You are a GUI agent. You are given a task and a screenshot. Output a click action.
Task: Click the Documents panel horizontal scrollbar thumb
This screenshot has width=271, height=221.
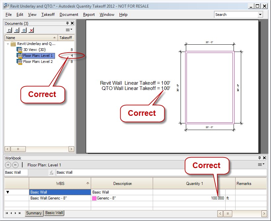click(18, 149)
